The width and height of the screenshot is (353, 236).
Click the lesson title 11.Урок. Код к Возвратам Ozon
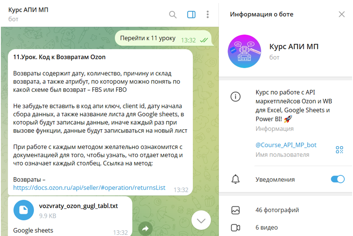coord(59,57)
